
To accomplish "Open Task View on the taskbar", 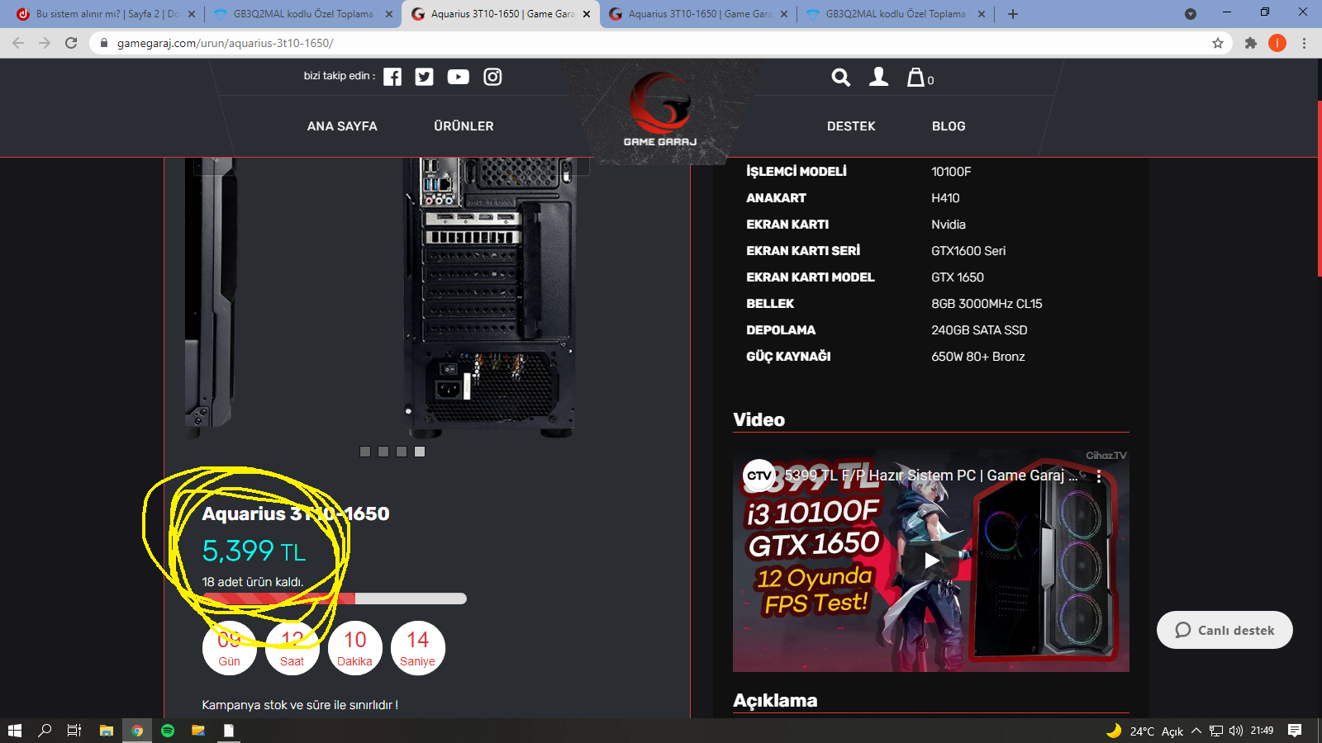I will [x=74, y=731].
